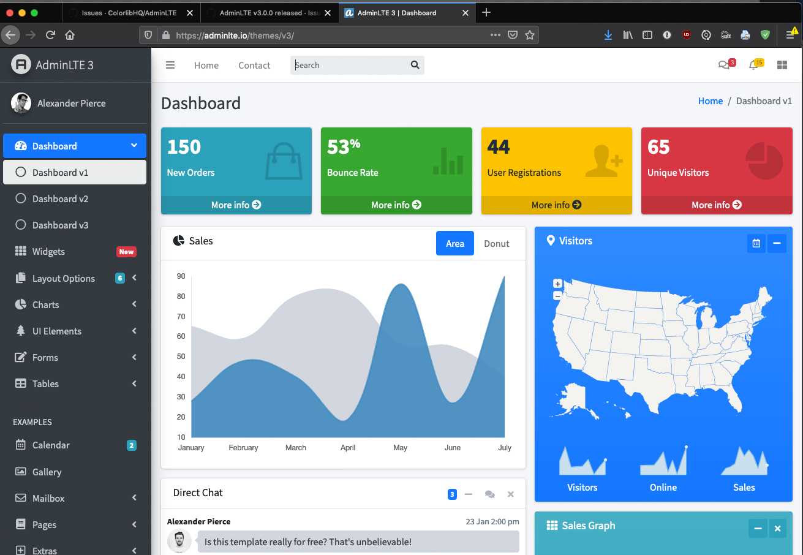Expand UI Elements submenu
This screenshot has height=555, width=803.
click(x=75, y=331)
